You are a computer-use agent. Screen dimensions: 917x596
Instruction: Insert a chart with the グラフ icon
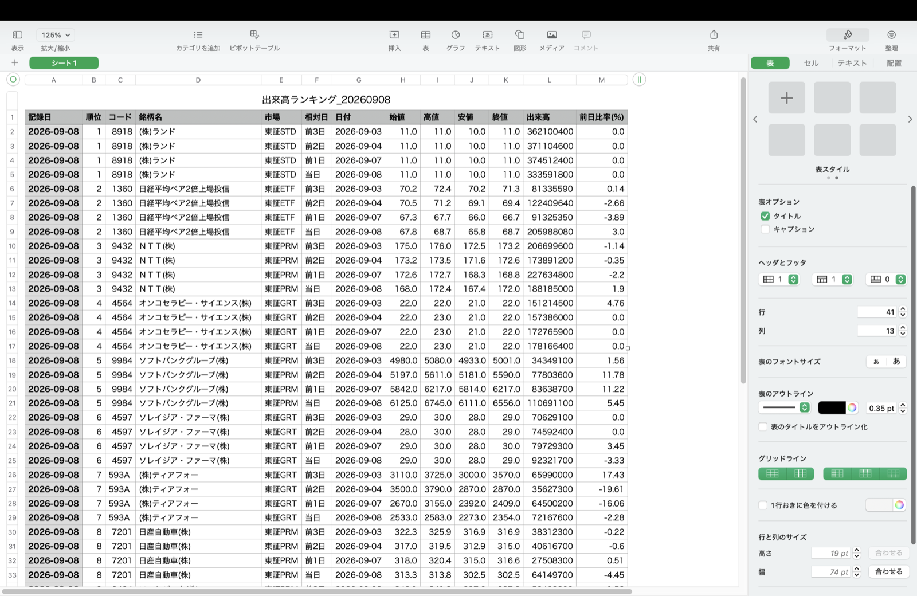456,35
